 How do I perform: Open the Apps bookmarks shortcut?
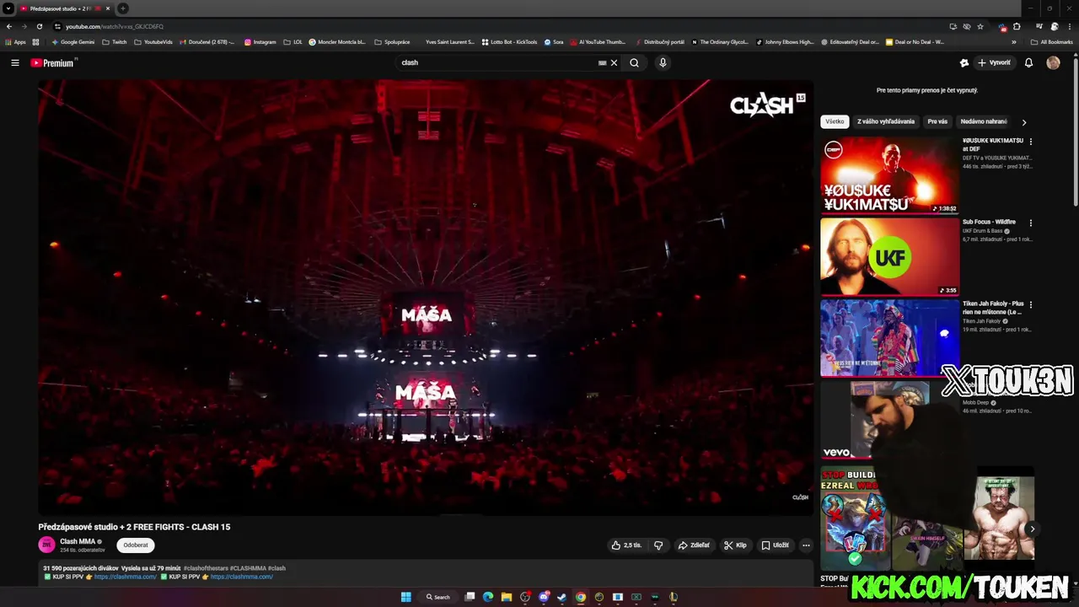[x=15, y=41]
